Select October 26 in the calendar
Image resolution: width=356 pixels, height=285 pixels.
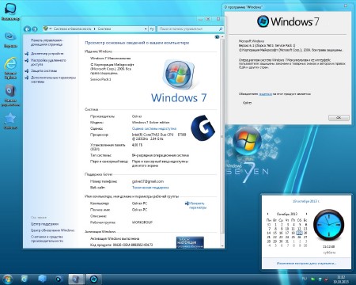coord(299,237)
